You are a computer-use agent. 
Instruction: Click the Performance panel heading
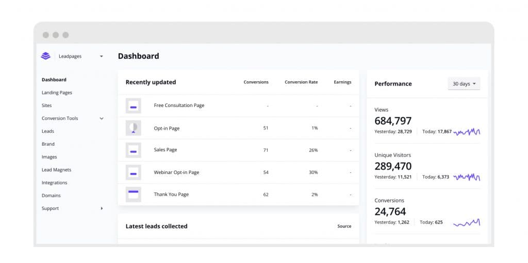pos(393,84)
